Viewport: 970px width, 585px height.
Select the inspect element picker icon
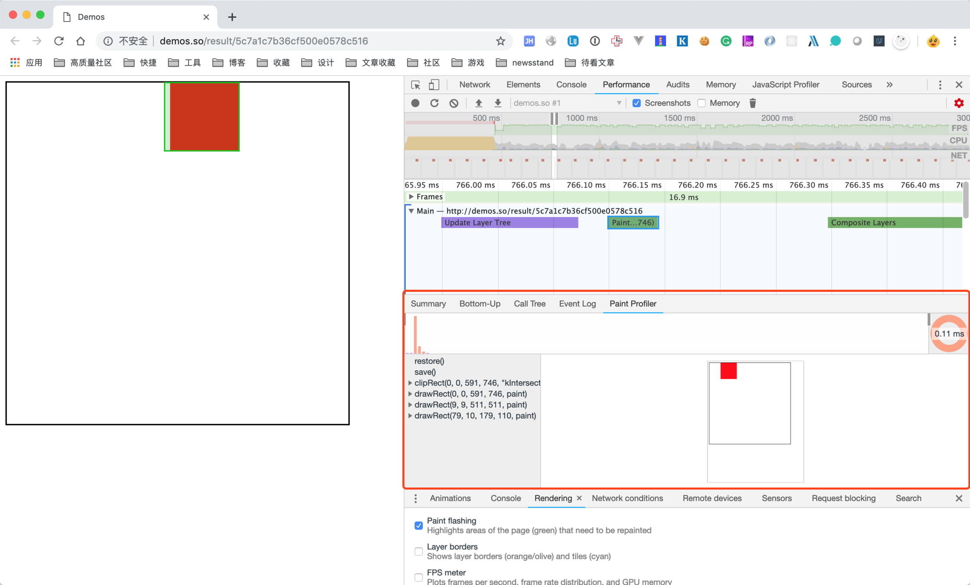415,85
